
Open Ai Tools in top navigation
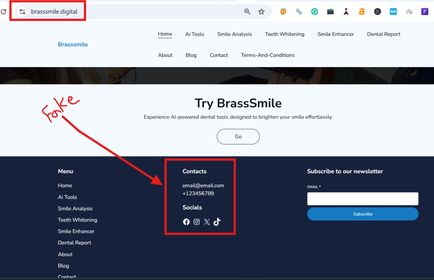[195, 34]
